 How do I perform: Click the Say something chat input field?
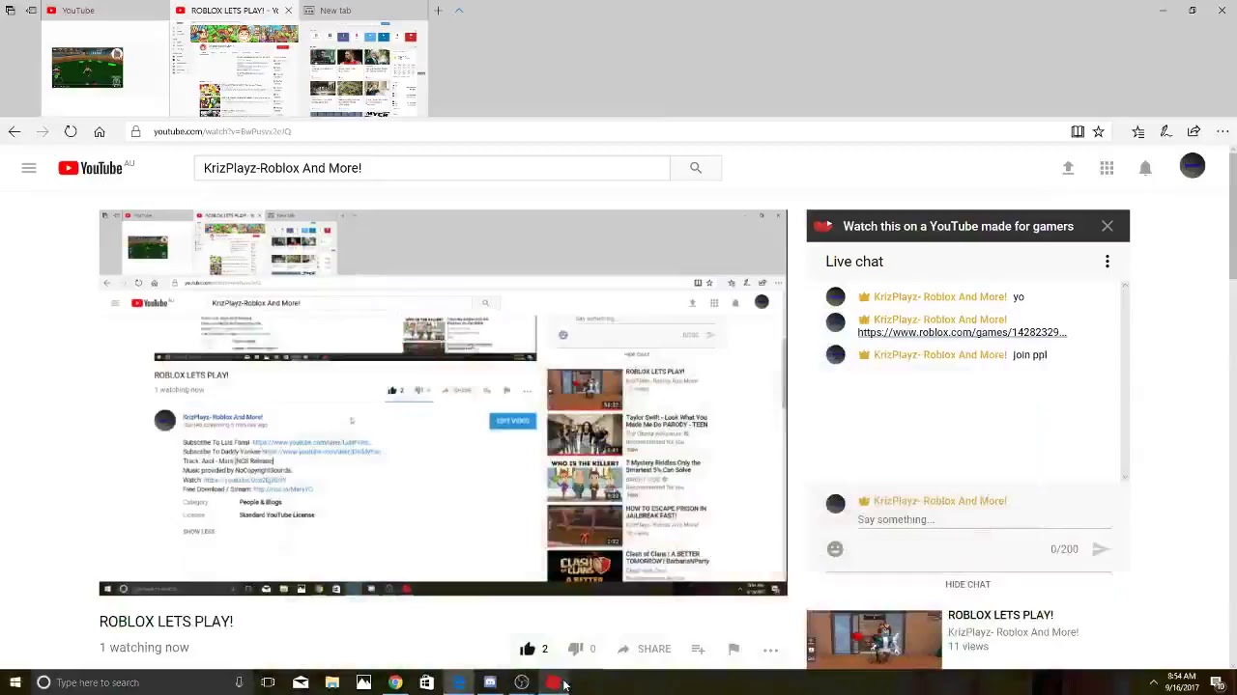[x=984, y=520]
